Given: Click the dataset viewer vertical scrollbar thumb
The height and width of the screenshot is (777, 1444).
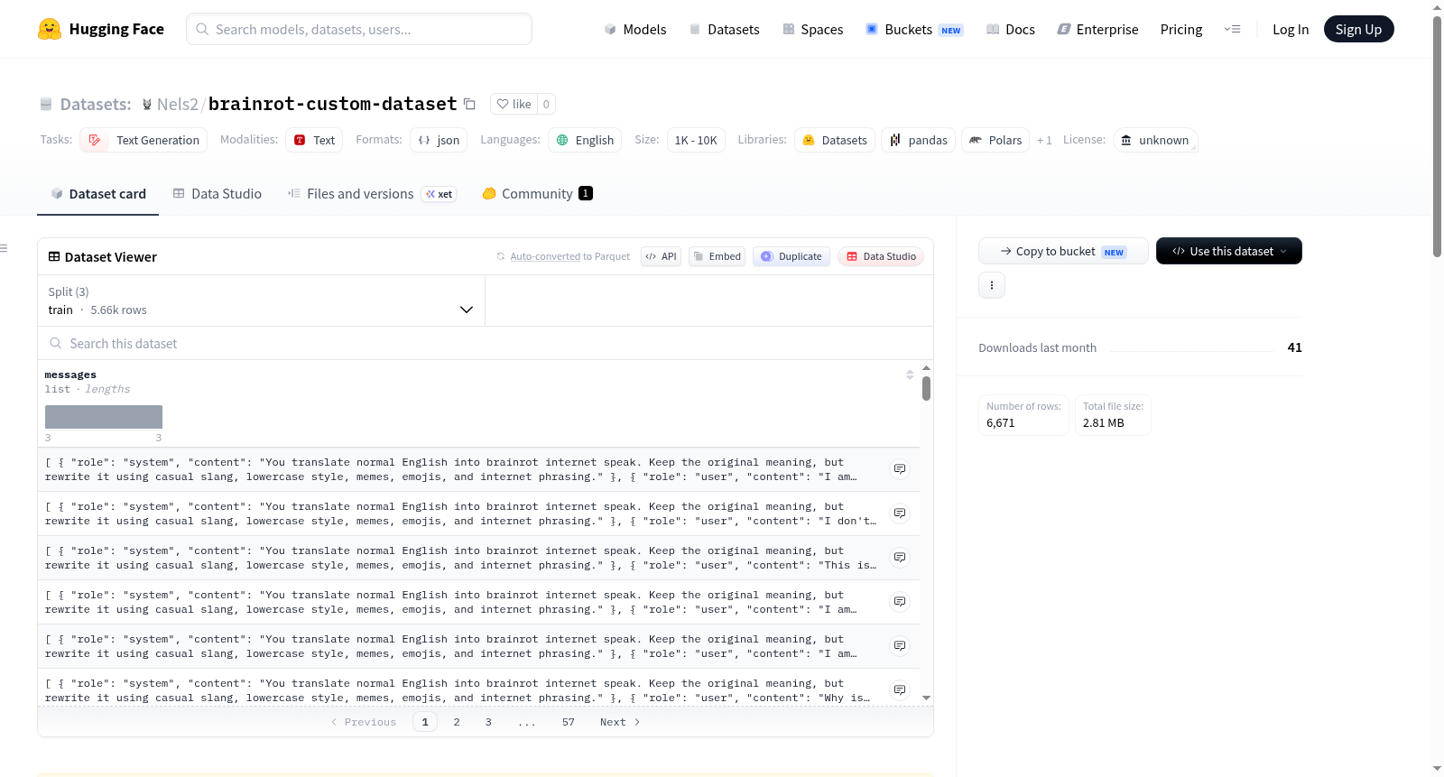Looking at the screenshot, I should [926, 388].
